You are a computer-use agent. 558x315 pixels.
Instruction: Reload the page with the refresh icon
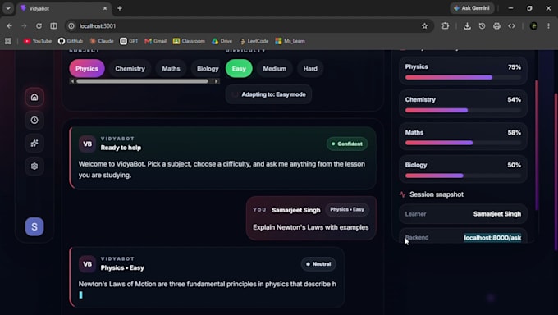pyautogui.click(x=39, y=26)
